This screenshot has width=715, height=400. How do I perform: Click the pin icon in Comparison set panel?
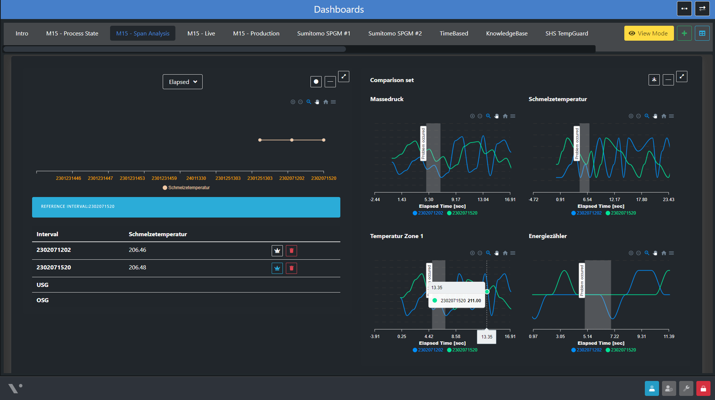click(x=654, y=80)
